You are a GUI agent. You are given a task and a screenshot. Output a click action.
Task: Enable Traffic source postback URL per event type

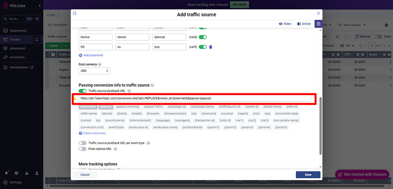[83, 143]
